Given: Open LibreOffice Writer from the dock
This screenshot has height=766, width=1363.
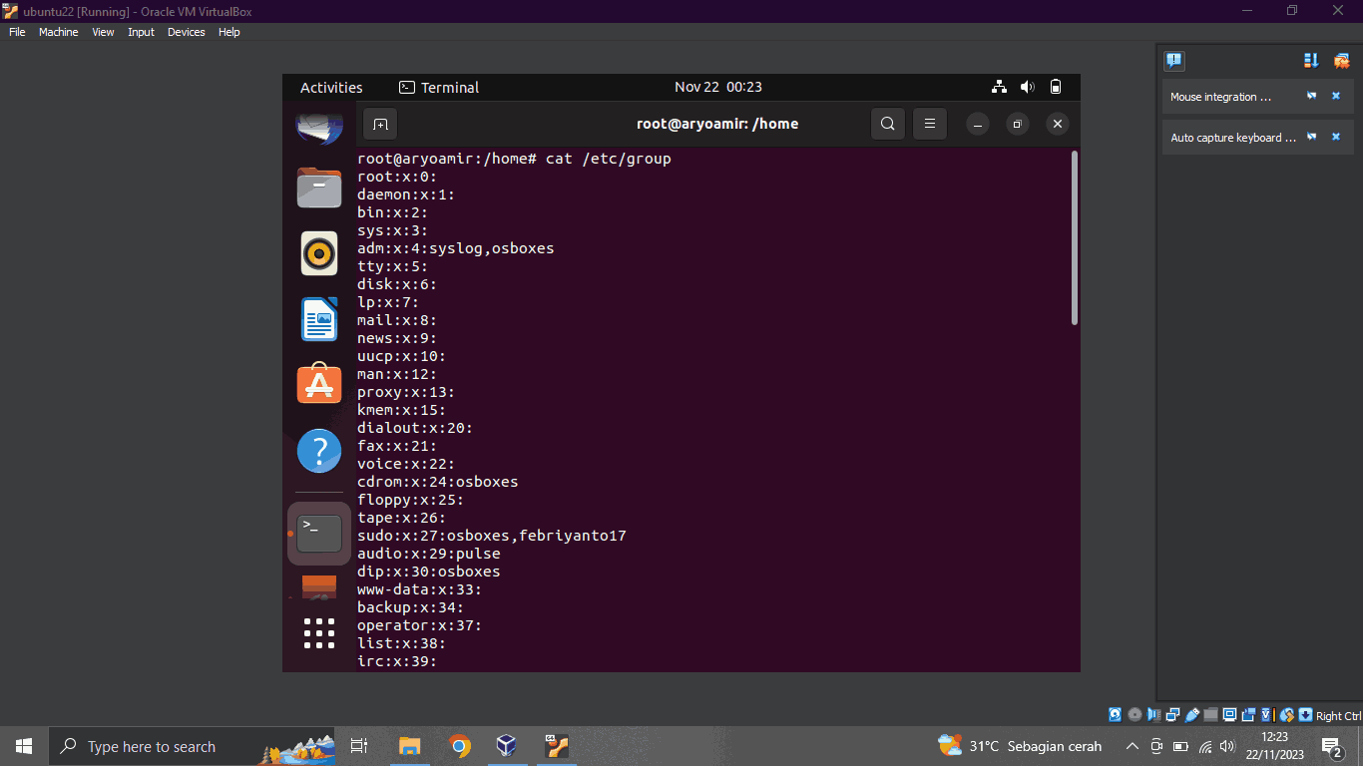Looking at the screenshot, I should [319, 319].
